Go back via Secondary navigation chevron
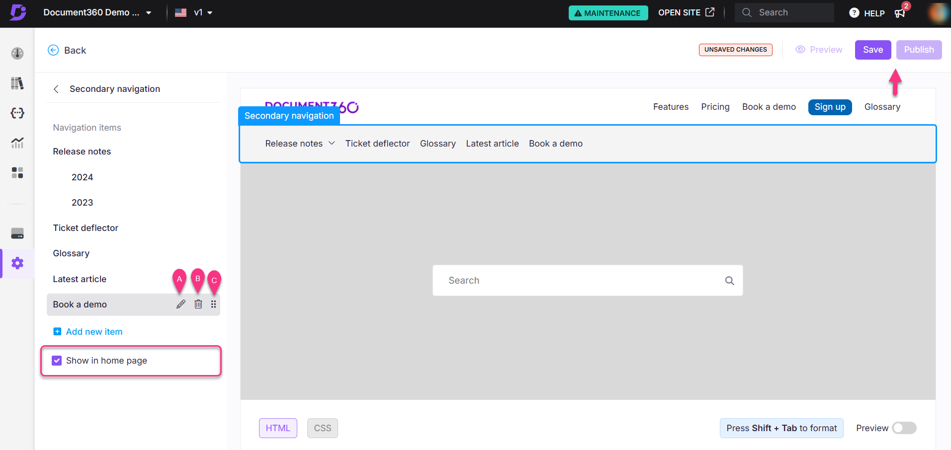 click(56, 89)
